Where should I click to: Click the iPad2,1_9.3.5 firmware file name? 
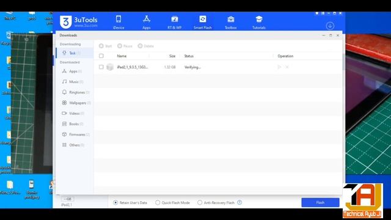[133, 67]
